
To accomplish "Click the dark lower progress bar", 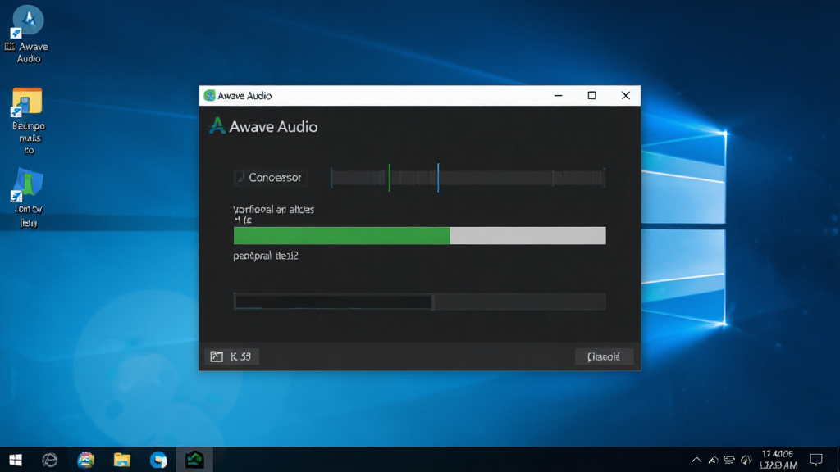I will [419, 302].
